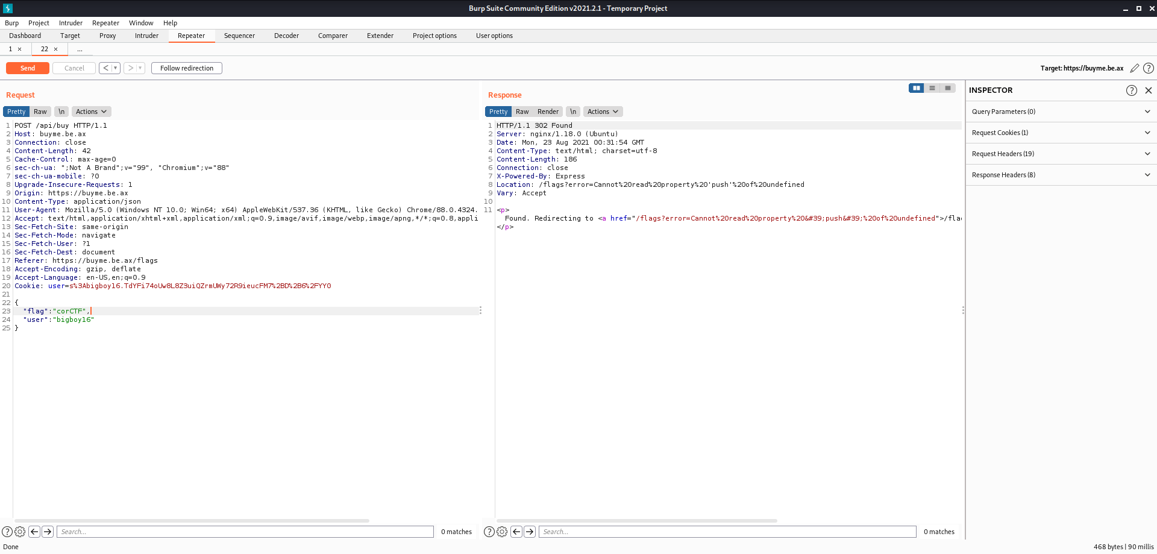
Task: Open the Window menu
Action: pos(141,23)
